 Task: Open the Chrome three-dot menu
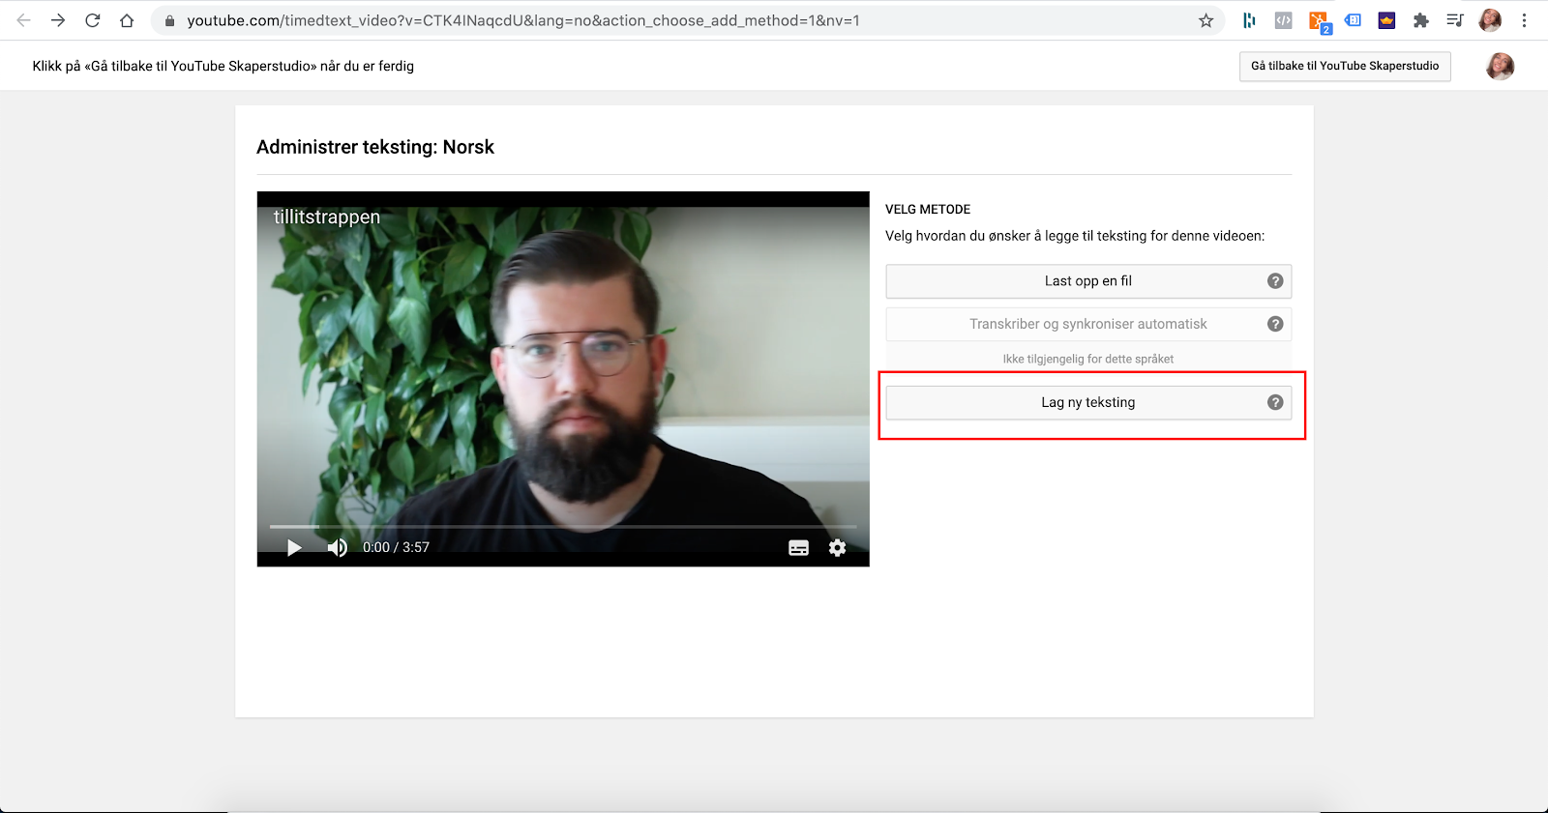1524,20
